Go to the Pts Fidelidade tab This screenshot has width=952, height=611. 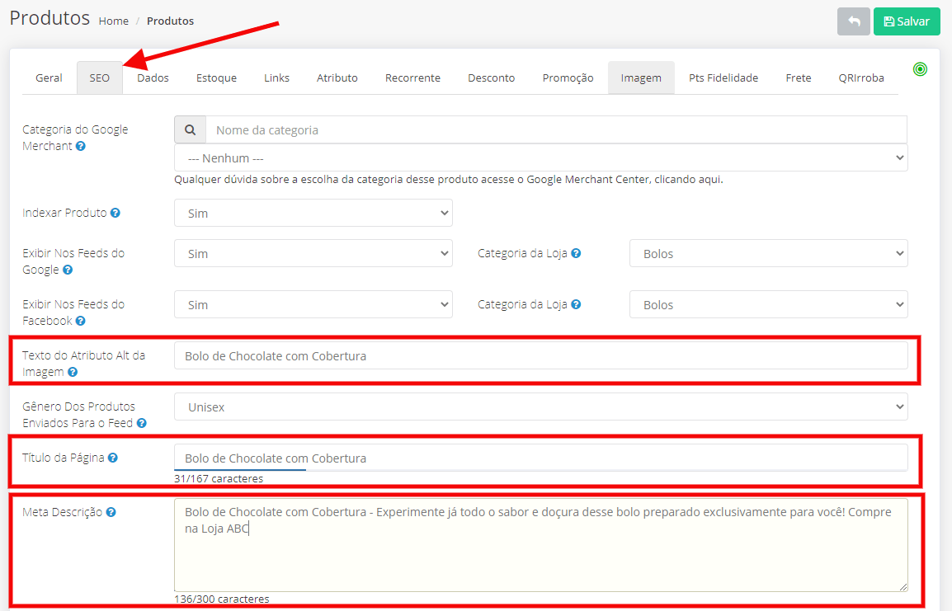coord(723,78)
